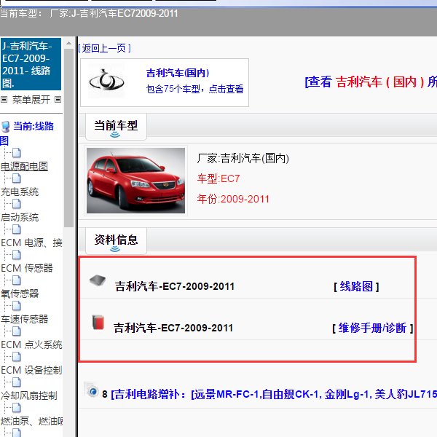Click the sidebar vertical scrollbar thumb
The height and width of the screenshot is (437, 437).
tap(68, 138)
